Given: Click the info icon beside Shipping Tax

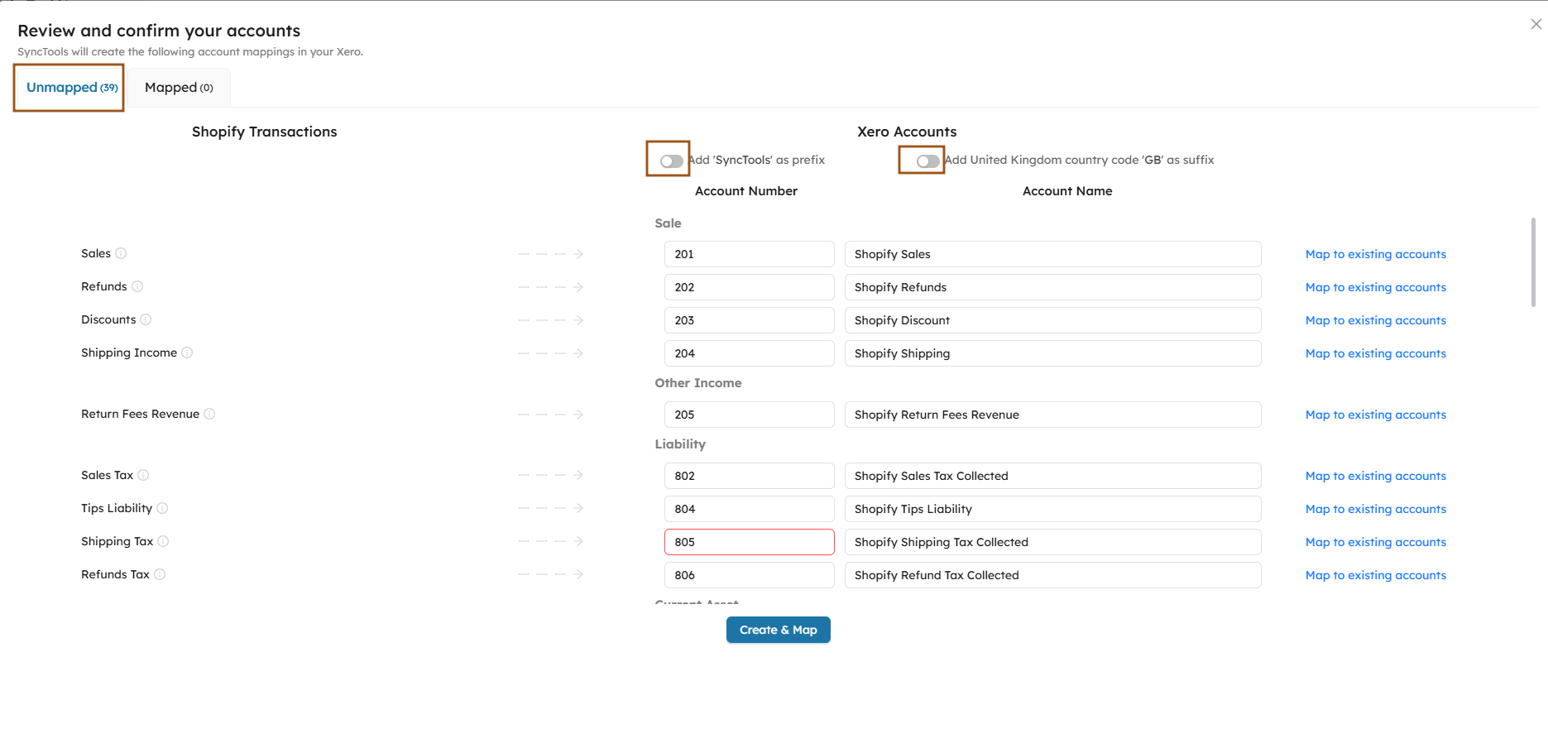Looking at the screenshot, I should [x=163, y=541].
